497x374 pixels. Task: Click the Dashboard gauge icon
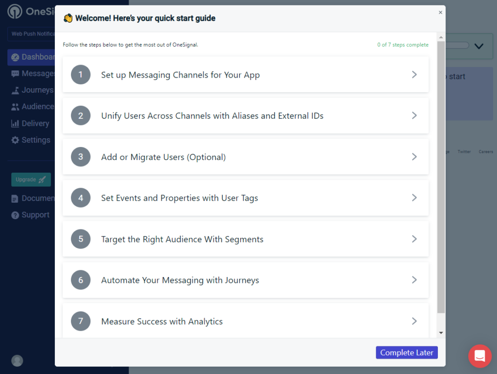pos(15,57)
